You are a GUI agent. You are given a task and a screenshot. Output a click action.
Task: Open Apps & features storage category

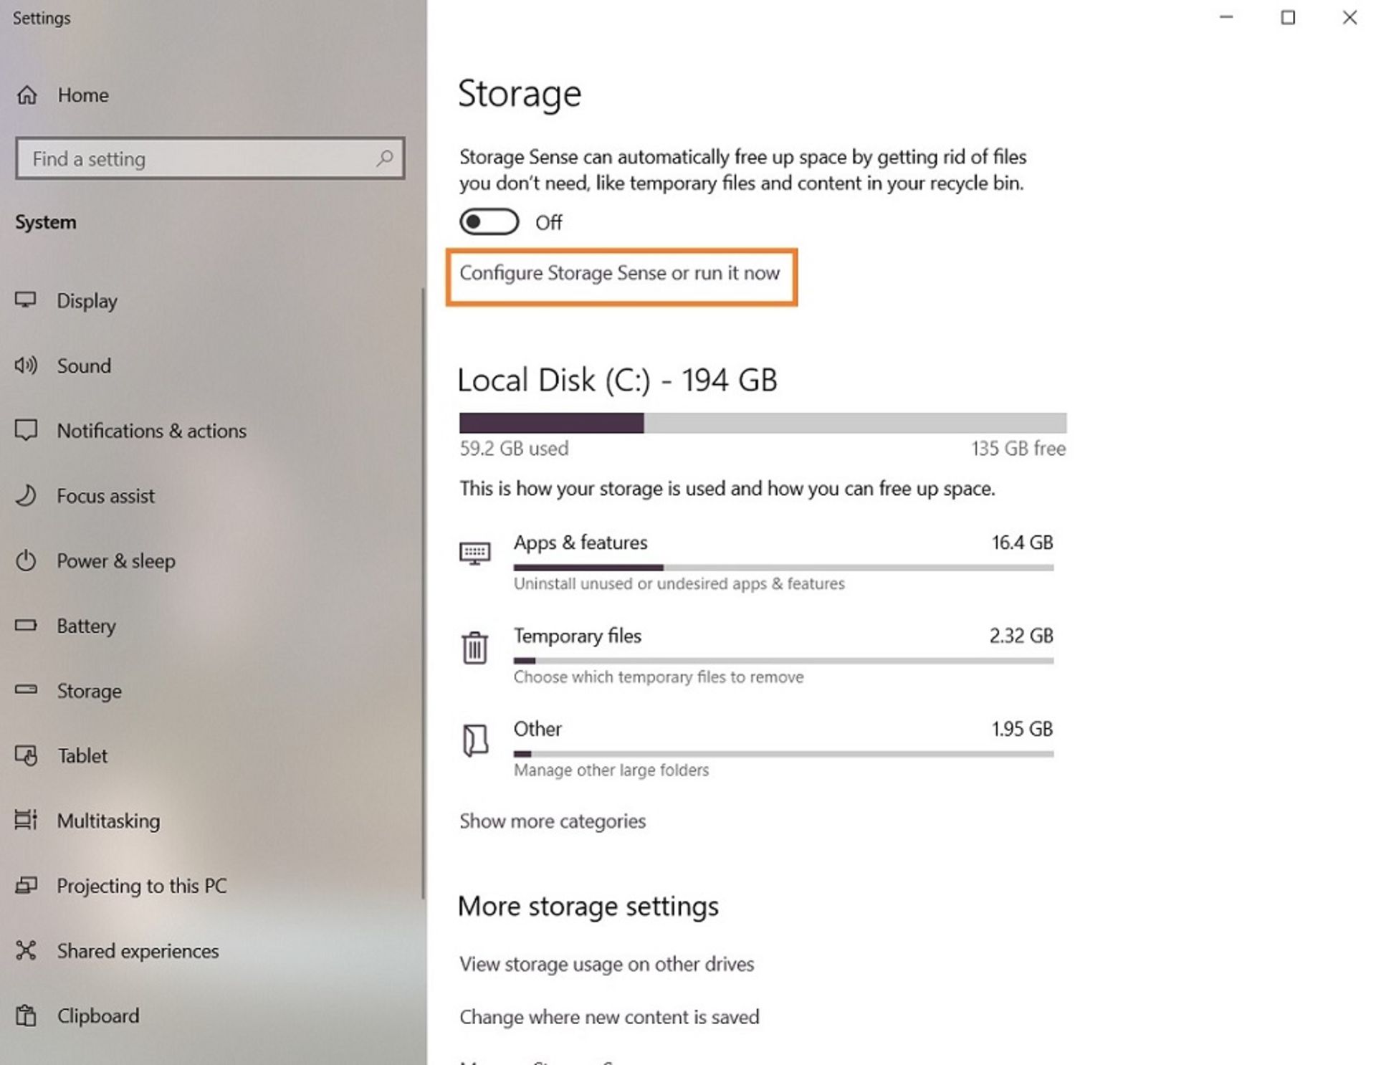(x=580, y=543)
